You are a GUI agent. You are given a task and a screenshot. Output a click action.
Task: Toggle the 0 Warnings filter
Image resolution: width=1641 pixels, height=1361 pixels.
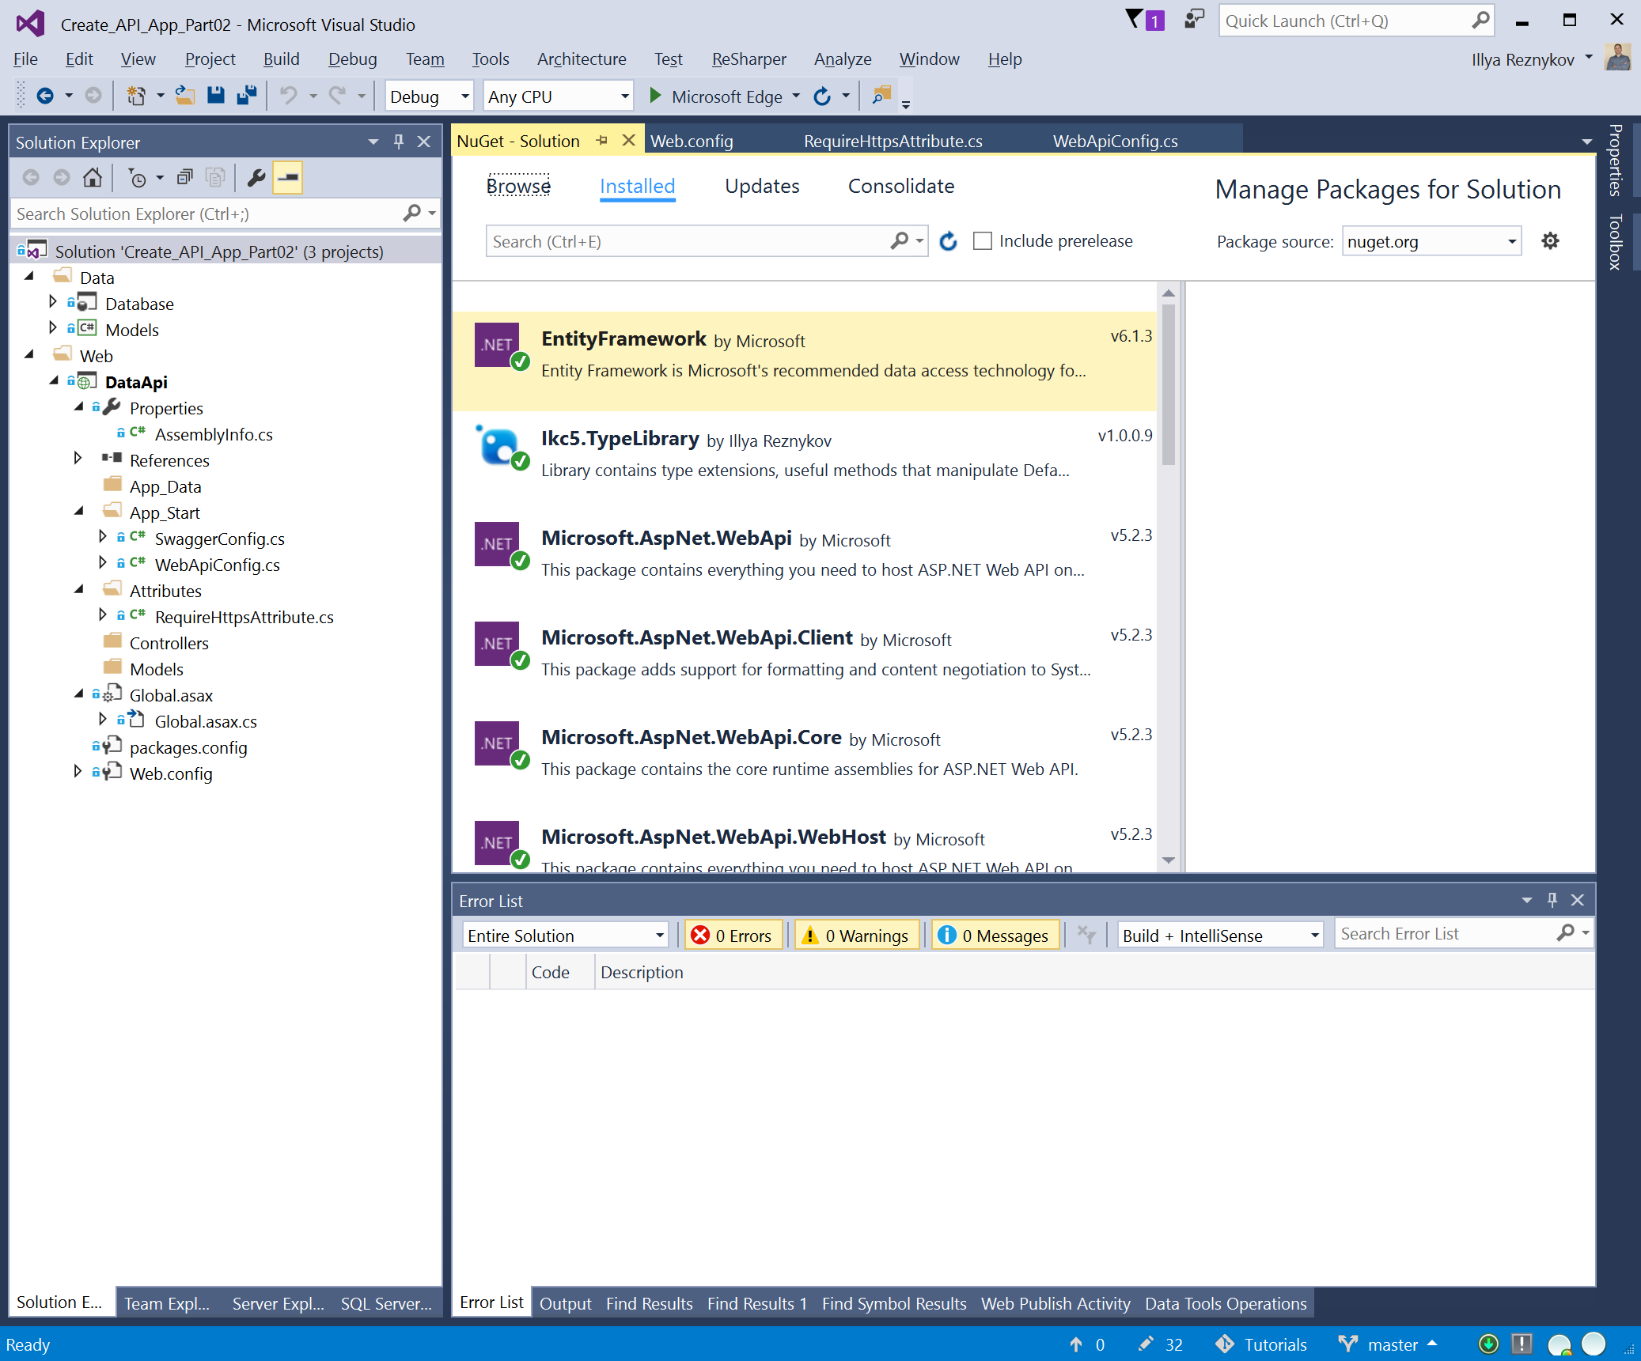(x=857, y=936)
